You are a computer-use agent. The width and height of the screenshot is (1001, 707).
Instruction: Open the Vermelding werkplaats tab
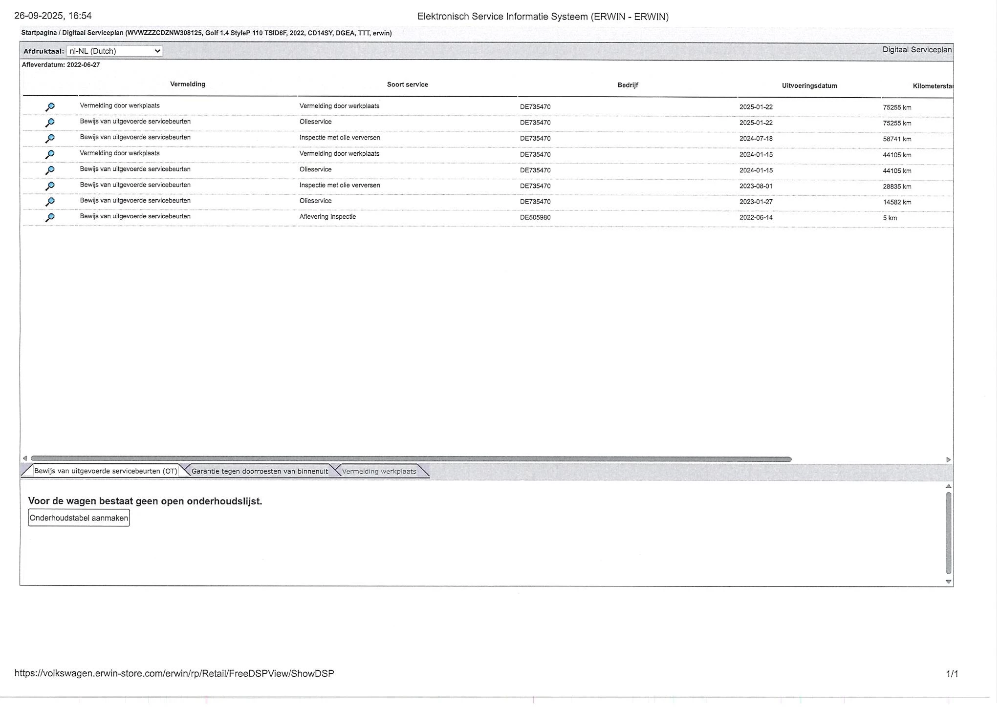tap(379, 471)
